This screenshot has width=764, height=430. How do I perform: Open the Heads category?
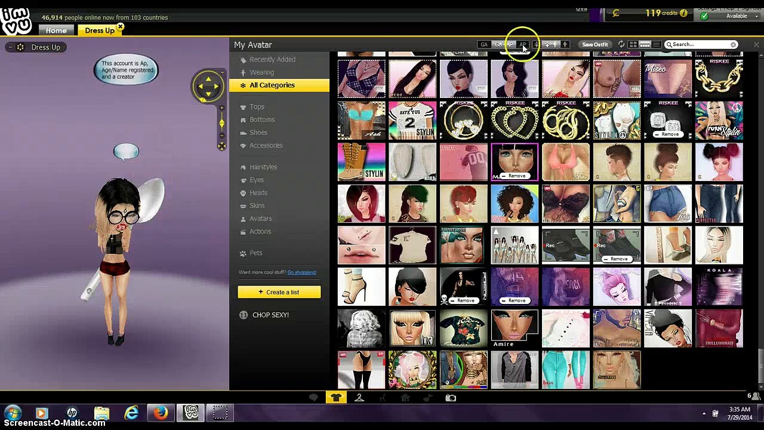pos(258,193)
